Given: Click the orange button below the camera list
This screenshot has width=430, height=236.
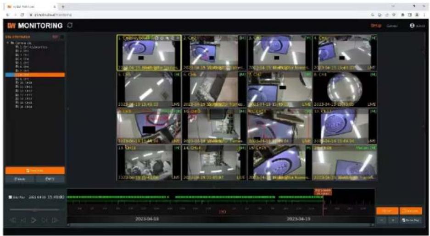Looking at the screenshot, I should [x=35, y=170].
